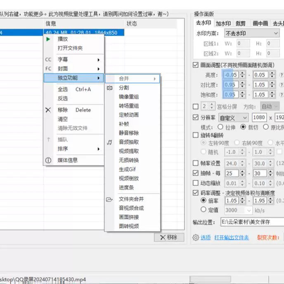
Task: Select 视频提取 in the submenu
Action: (129, 151)
